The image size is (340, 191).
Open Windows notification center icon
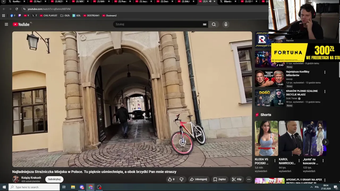tap(335, 187)
